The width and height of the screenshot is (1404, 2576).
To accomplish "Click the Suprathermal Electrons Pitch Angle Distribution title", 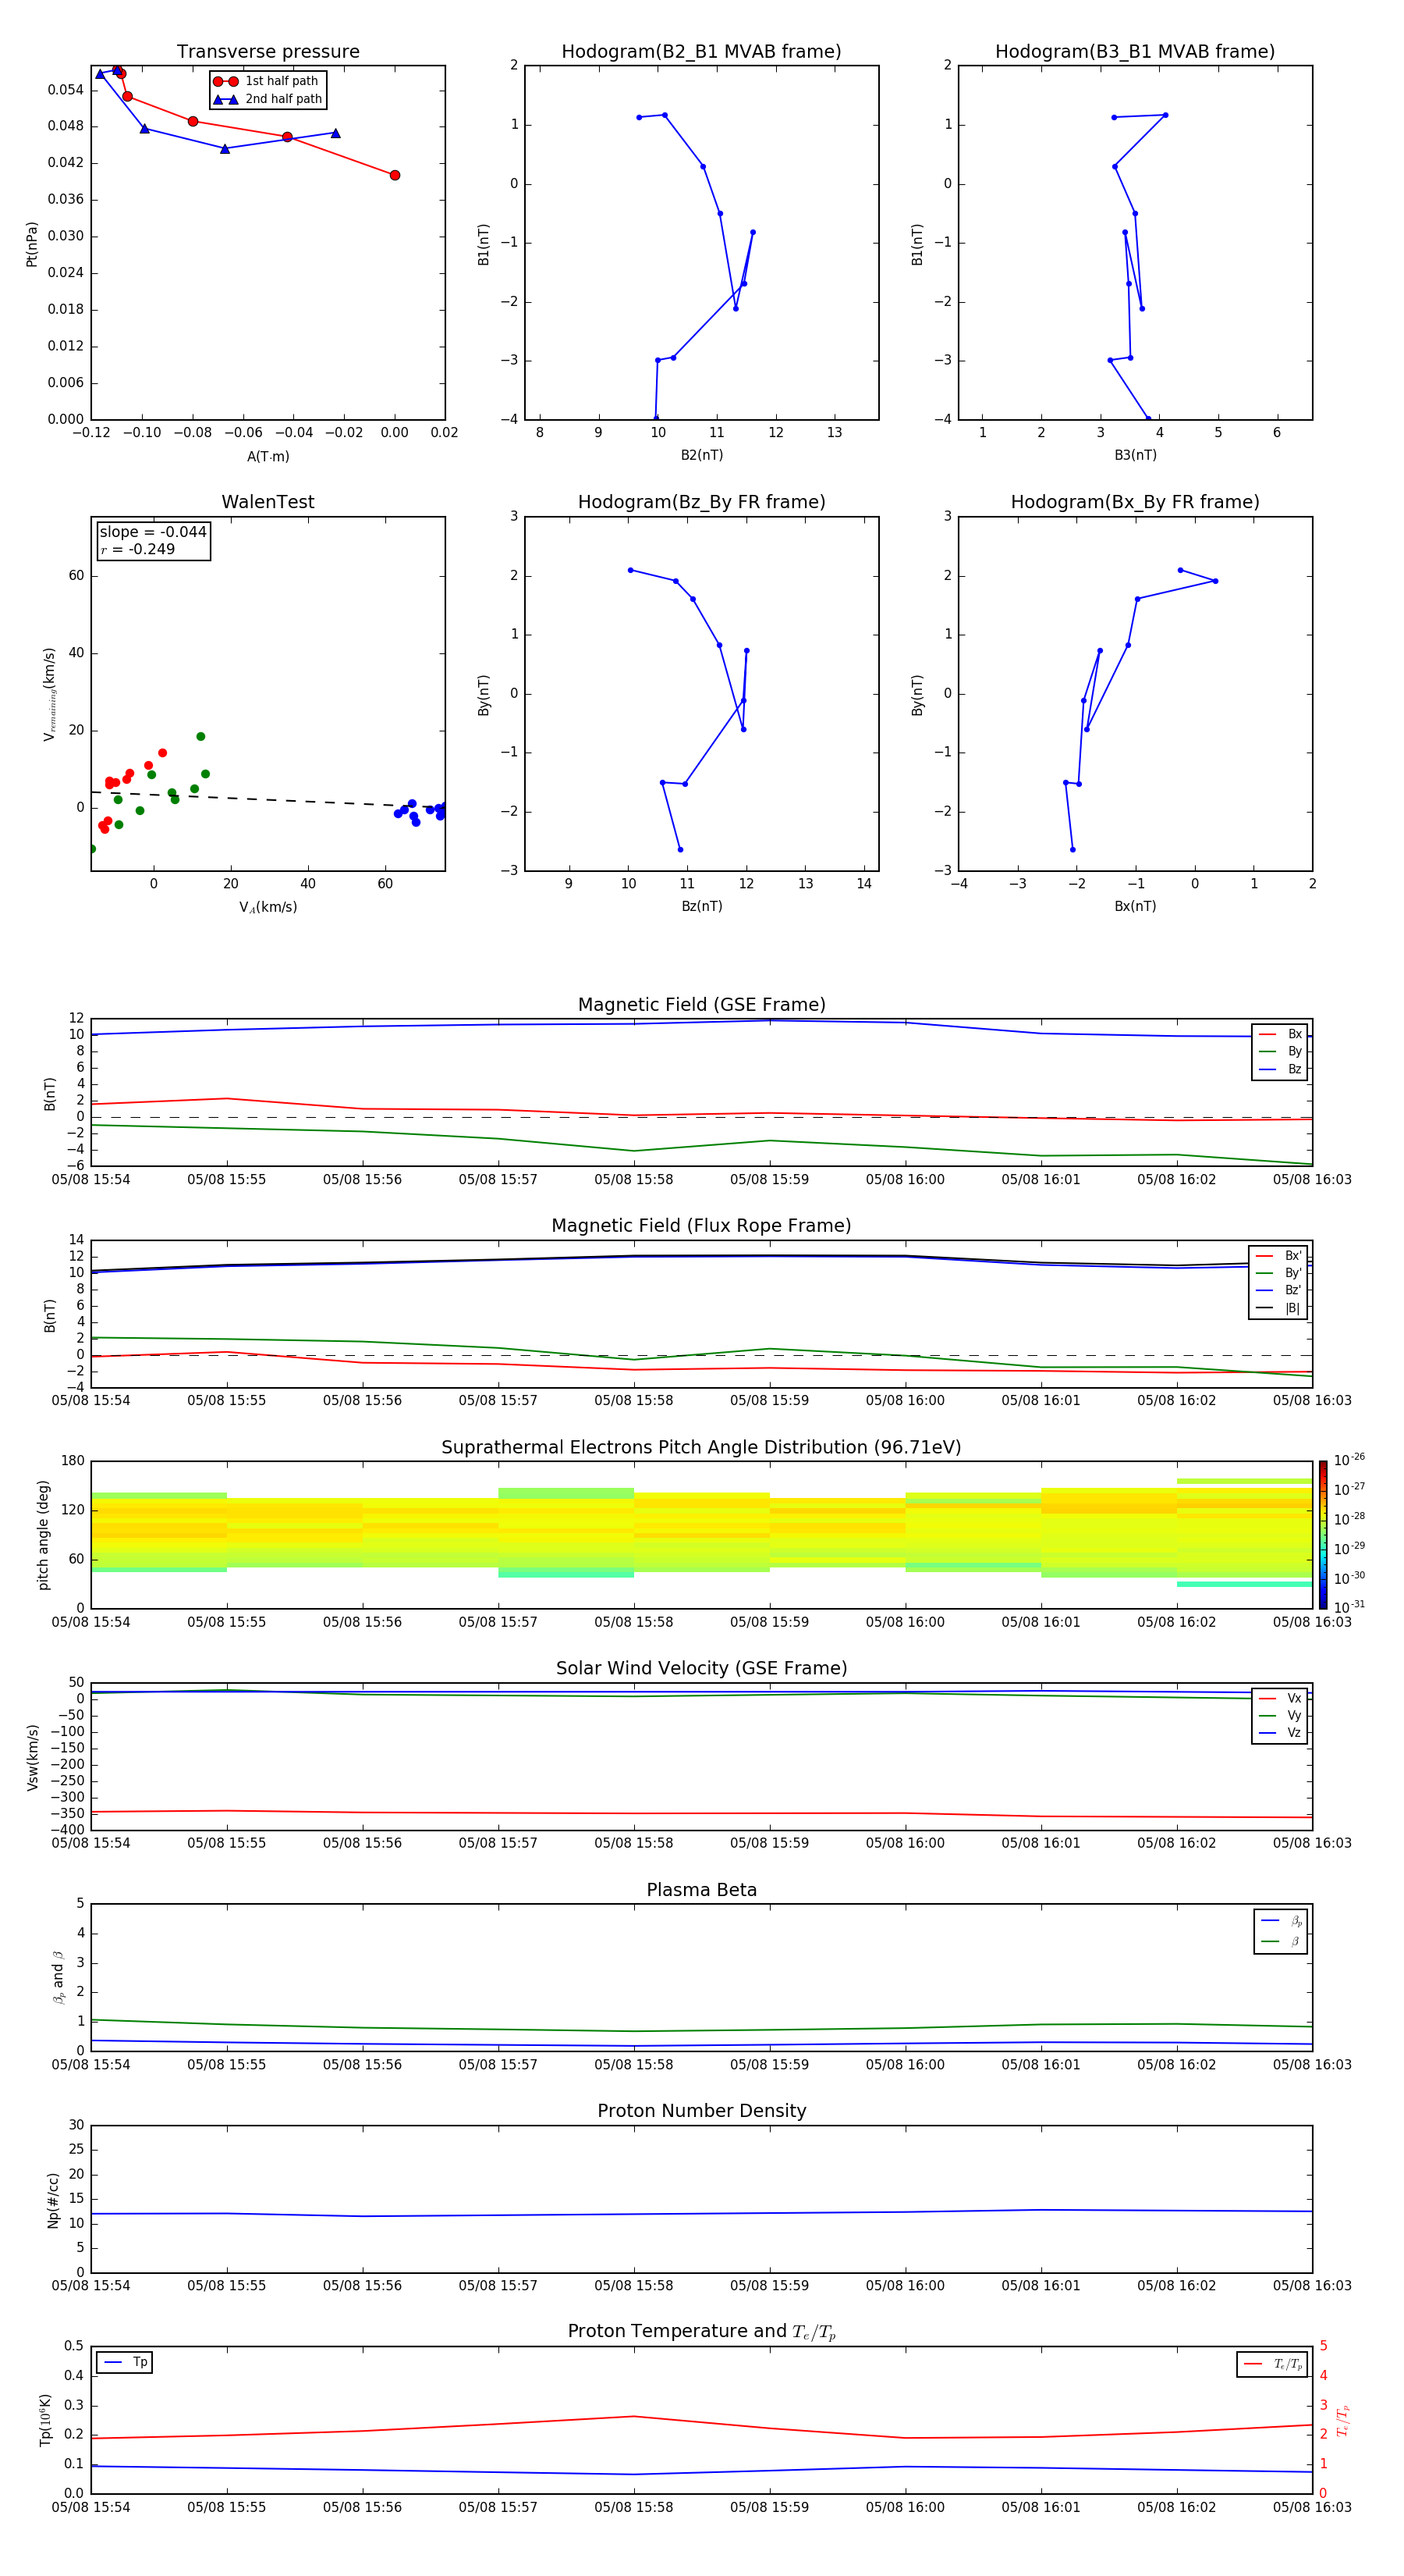I will pyautogui.click(x=701, y=1447).
